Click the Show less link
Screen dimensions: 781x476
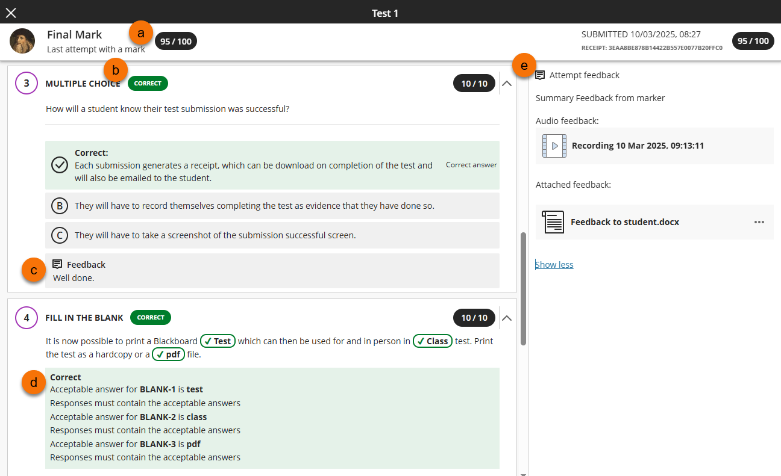(554, 265)
